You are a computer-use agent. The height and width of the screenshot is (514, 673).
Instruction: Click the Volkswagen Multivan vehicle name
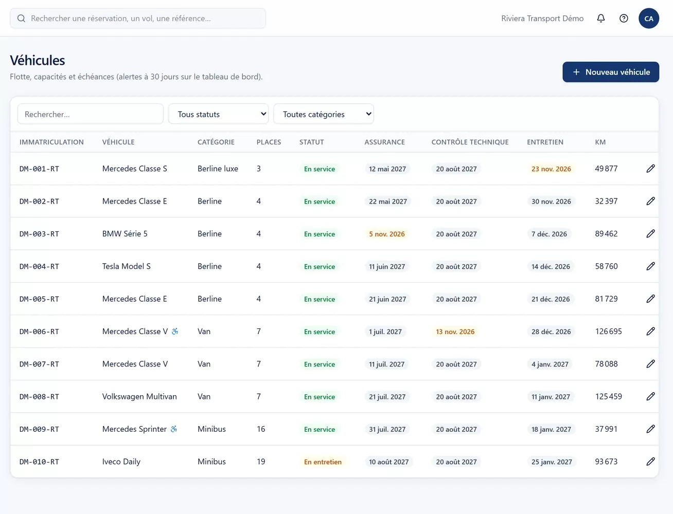coord(139,396)
